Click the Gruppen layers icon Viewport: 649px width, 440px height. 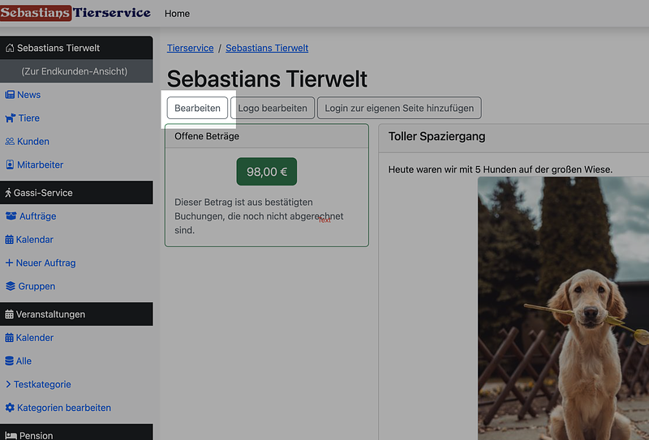click(x=11, y=286)
